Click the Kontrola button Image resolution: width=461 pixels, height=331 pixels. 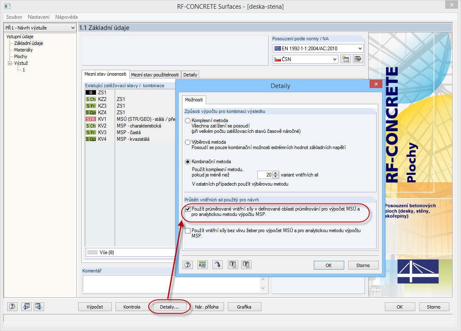(132, 307)
